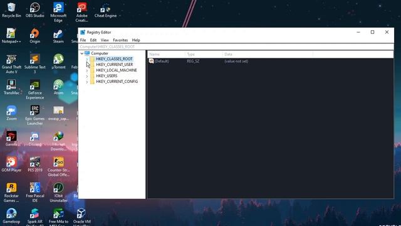Click the Origin desktop icon
The width and height of the screenshot is (401, 226).
point(35,36)
